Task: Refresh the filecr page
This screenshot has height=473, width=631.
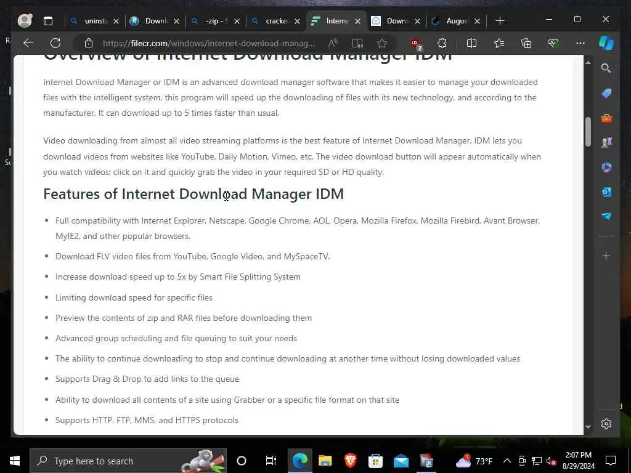Action: click(x=55, y=43)
